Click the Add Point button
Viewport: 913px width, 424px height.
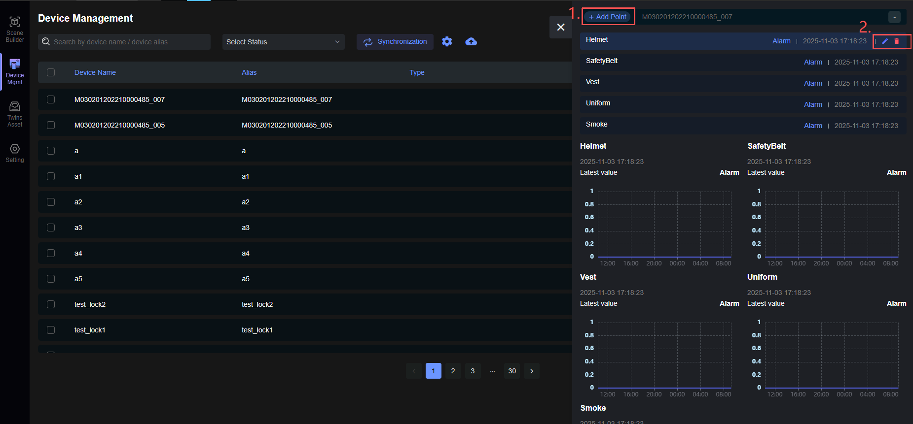[x=608, y=17]
